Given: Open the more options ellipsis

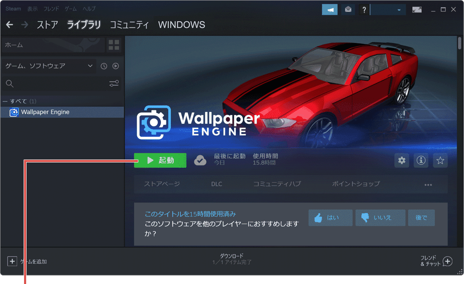Looking at the screenshot, I should coord(428,184).
